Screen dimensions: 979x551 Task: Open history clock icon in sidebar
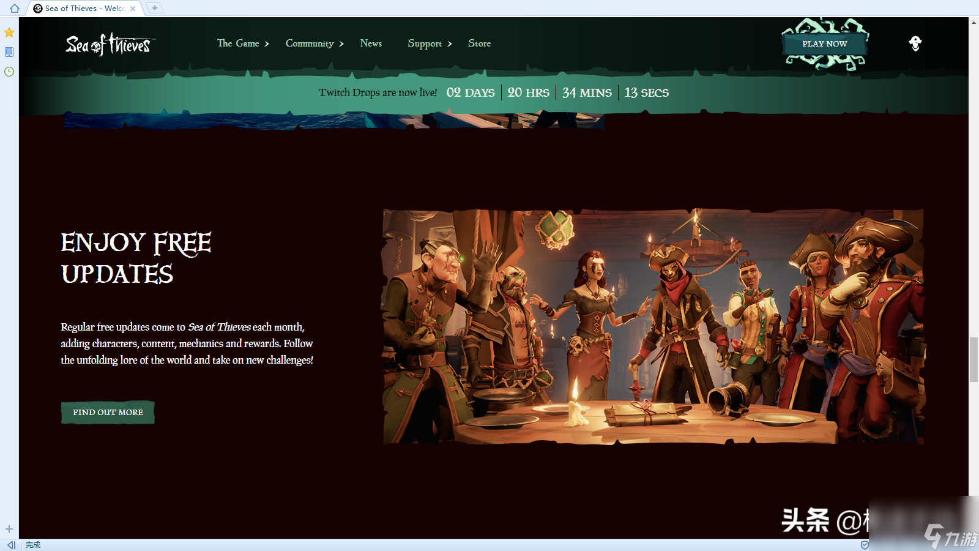[9, 72]
